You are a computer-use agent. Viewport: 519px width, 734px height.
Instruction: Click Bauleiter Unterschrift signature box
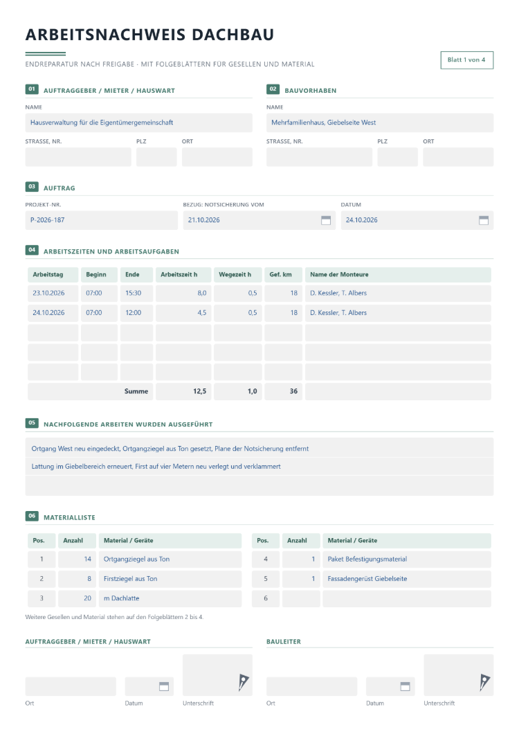pyautogui.click(x=458, y=675)
